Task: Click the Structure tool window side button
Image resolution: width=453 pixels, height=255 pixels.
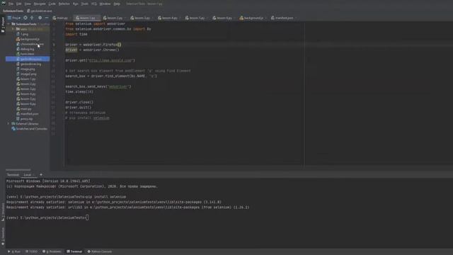Action: (3, 212)
